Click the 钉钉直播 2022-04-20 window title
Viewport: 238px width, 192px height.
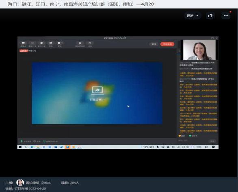point(115,38)
